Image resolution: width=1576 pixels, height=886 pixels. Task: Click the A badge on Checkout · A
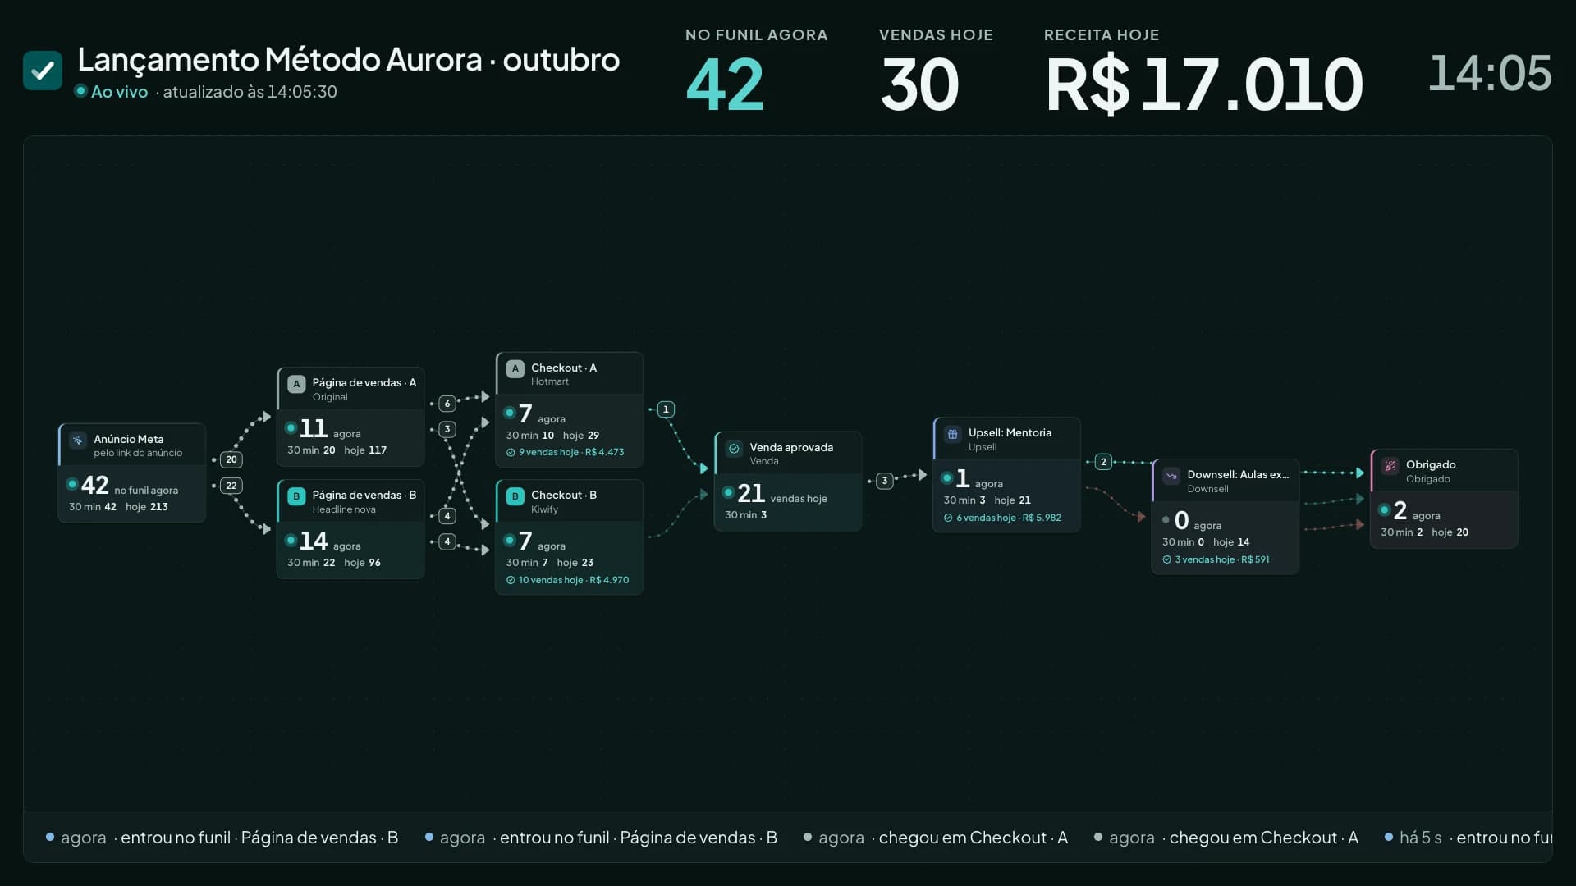515,369
